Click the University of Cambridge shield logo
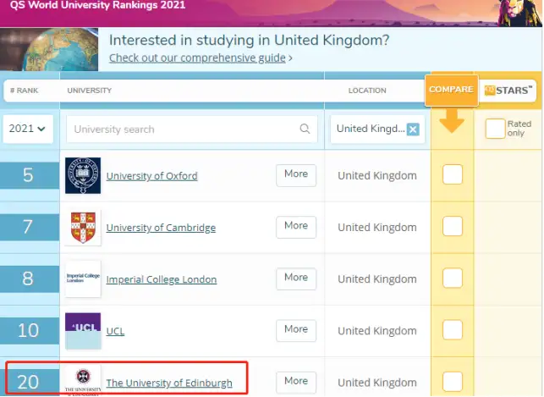The image size is (544, 397). [x=83, y=228]
